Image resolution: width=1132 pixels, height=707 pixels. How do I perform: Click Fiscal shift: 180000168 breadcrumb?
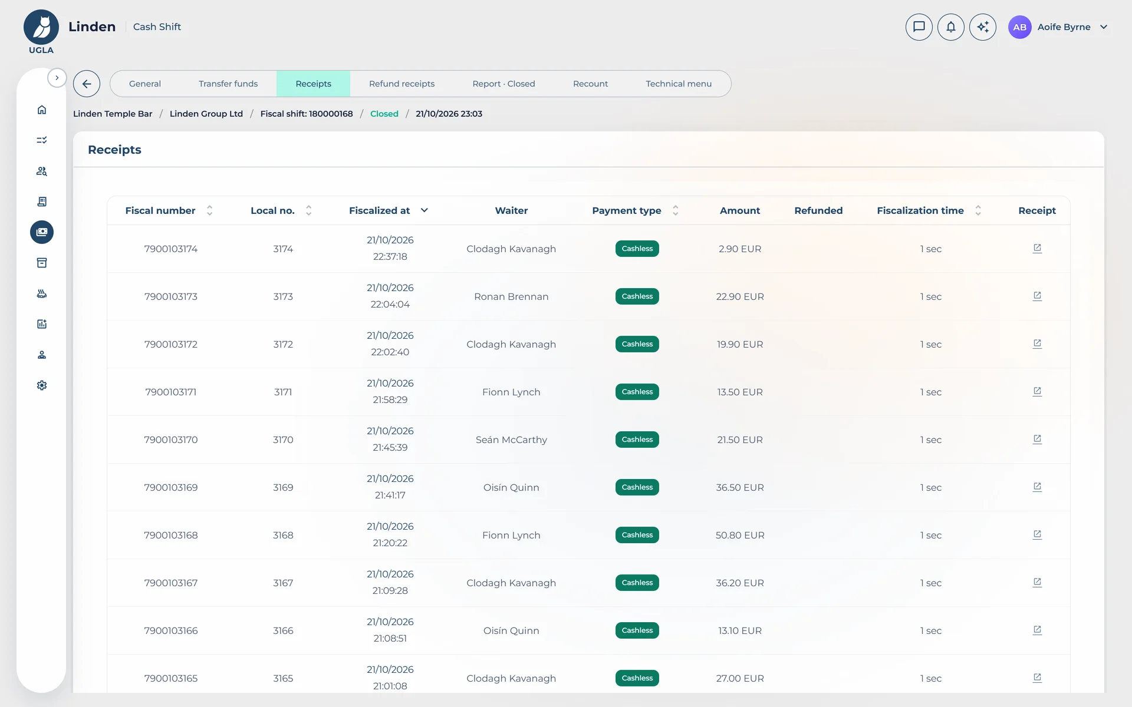tap(307, 114)
